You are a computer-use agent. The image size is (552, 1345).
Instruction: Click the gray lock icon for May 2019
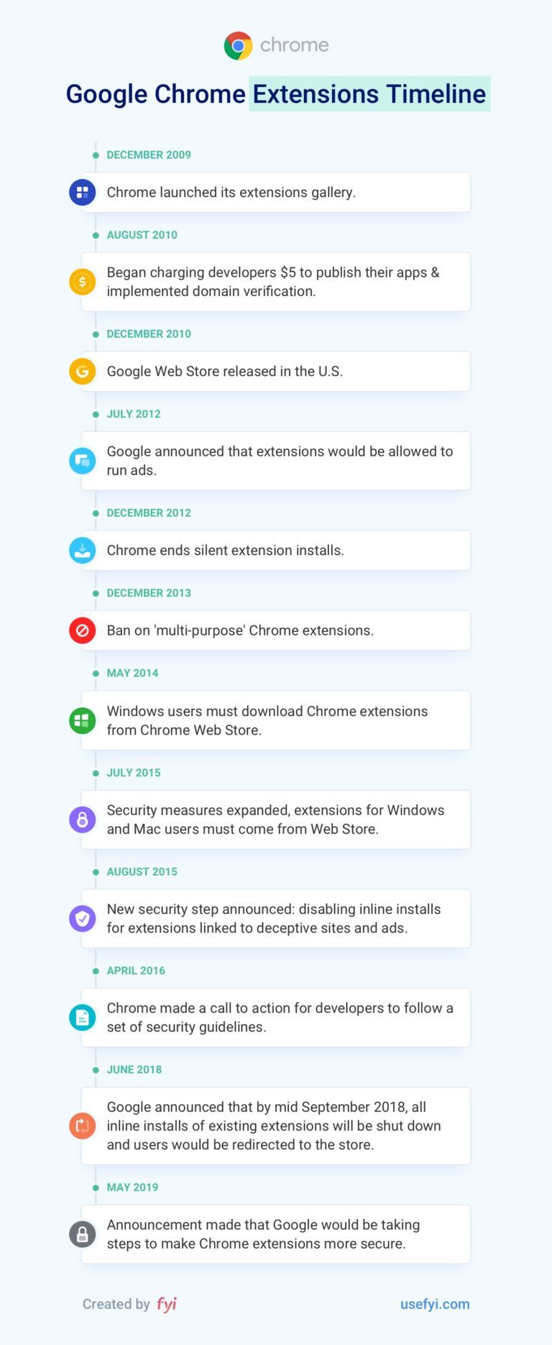(82, 1234)
